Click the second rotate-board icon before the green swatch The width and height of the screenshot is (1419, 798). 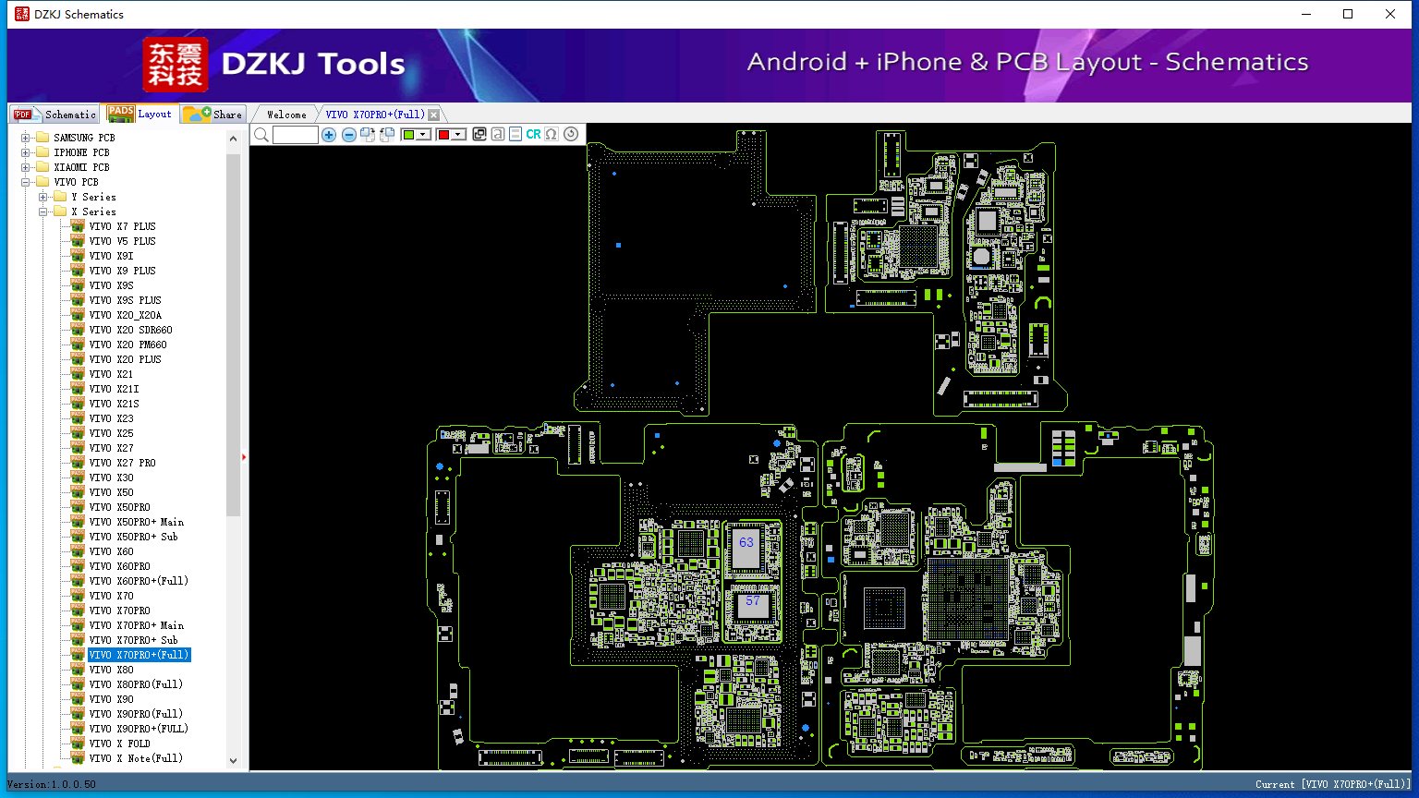click(387, 135)
